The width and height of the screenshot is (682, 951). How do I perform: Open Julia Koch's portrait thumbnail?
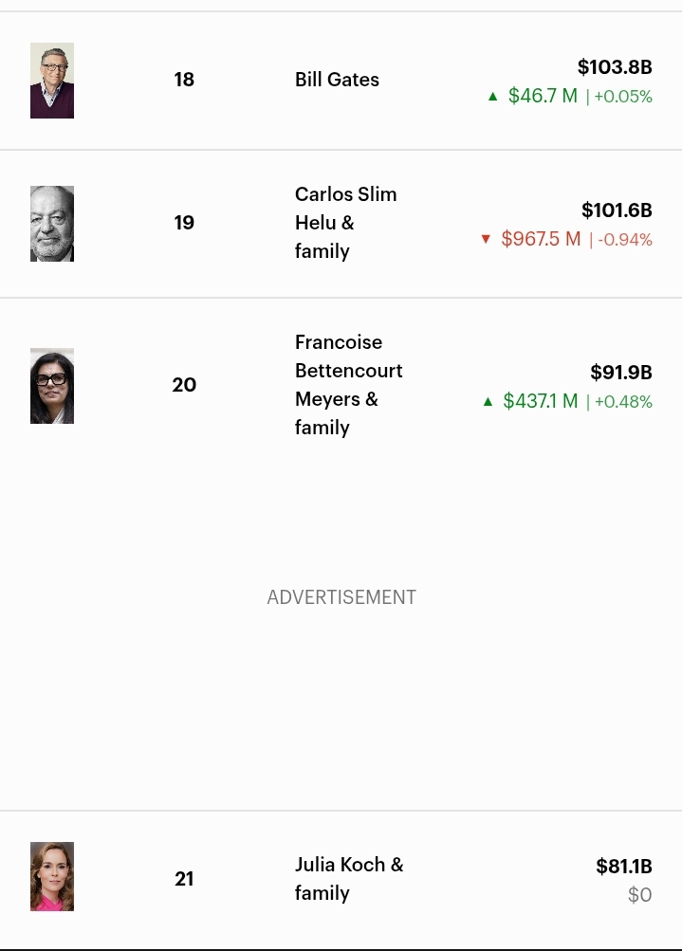pos(52,877)
